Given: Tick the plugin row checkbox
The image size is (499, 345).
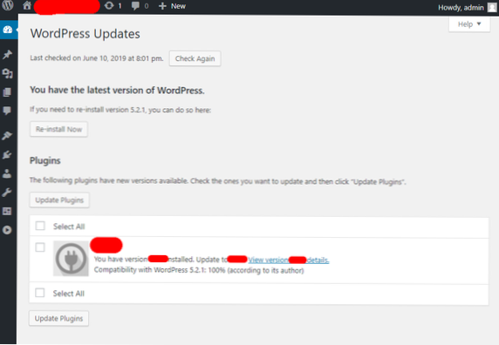Looking at the screenshot, I should click(x=40, y=247).
